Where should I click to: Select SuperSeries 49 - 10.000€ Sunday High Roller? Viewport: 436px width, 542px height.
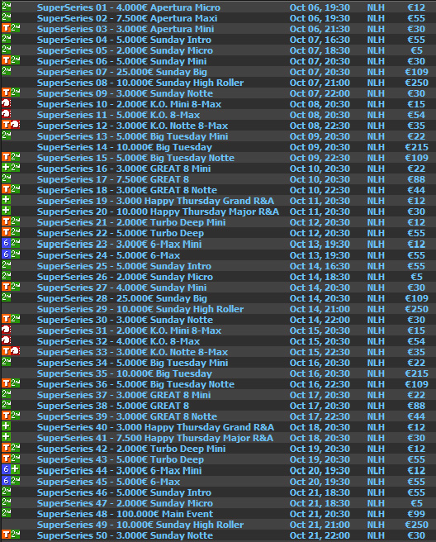point(140,525)
